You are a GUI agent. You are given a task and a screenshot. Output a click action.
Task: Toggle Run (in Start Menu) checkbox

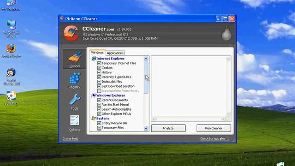[x=99, y=105]
